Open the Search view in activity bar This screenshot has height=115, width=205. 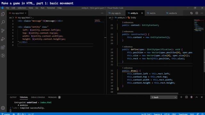pyautogui.click(x=3, y=22)
